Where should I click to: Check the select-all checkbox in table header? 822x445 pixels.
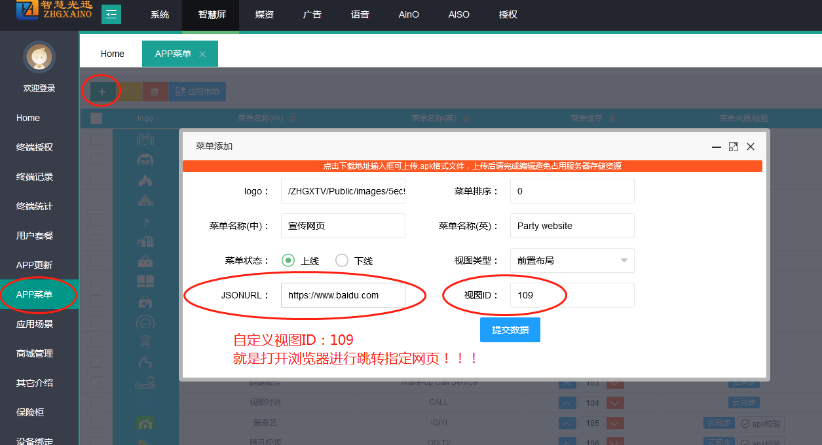tap(96, 118)
